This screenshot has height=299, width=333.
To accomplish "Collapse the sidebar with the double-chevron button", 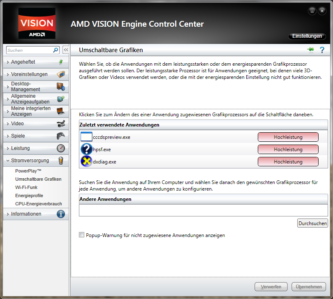I will tap(66, 49).
